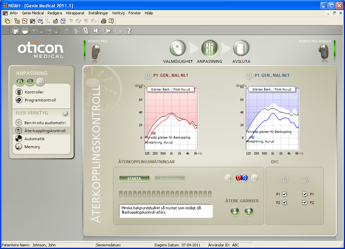Click the round ear-with-key icon in grey toolbar

pyautogui.click(x=86, y=31)
